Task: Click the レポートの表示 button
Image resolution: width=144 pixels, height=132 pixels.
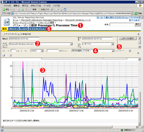Action: click(x=128, y=39)
